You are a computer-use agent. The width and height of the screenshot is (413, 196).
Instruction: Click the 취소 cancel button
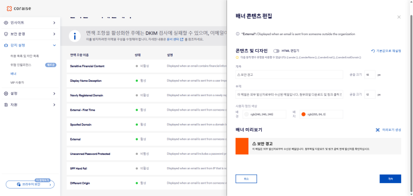pyautogui.click(x=246, y=178)
